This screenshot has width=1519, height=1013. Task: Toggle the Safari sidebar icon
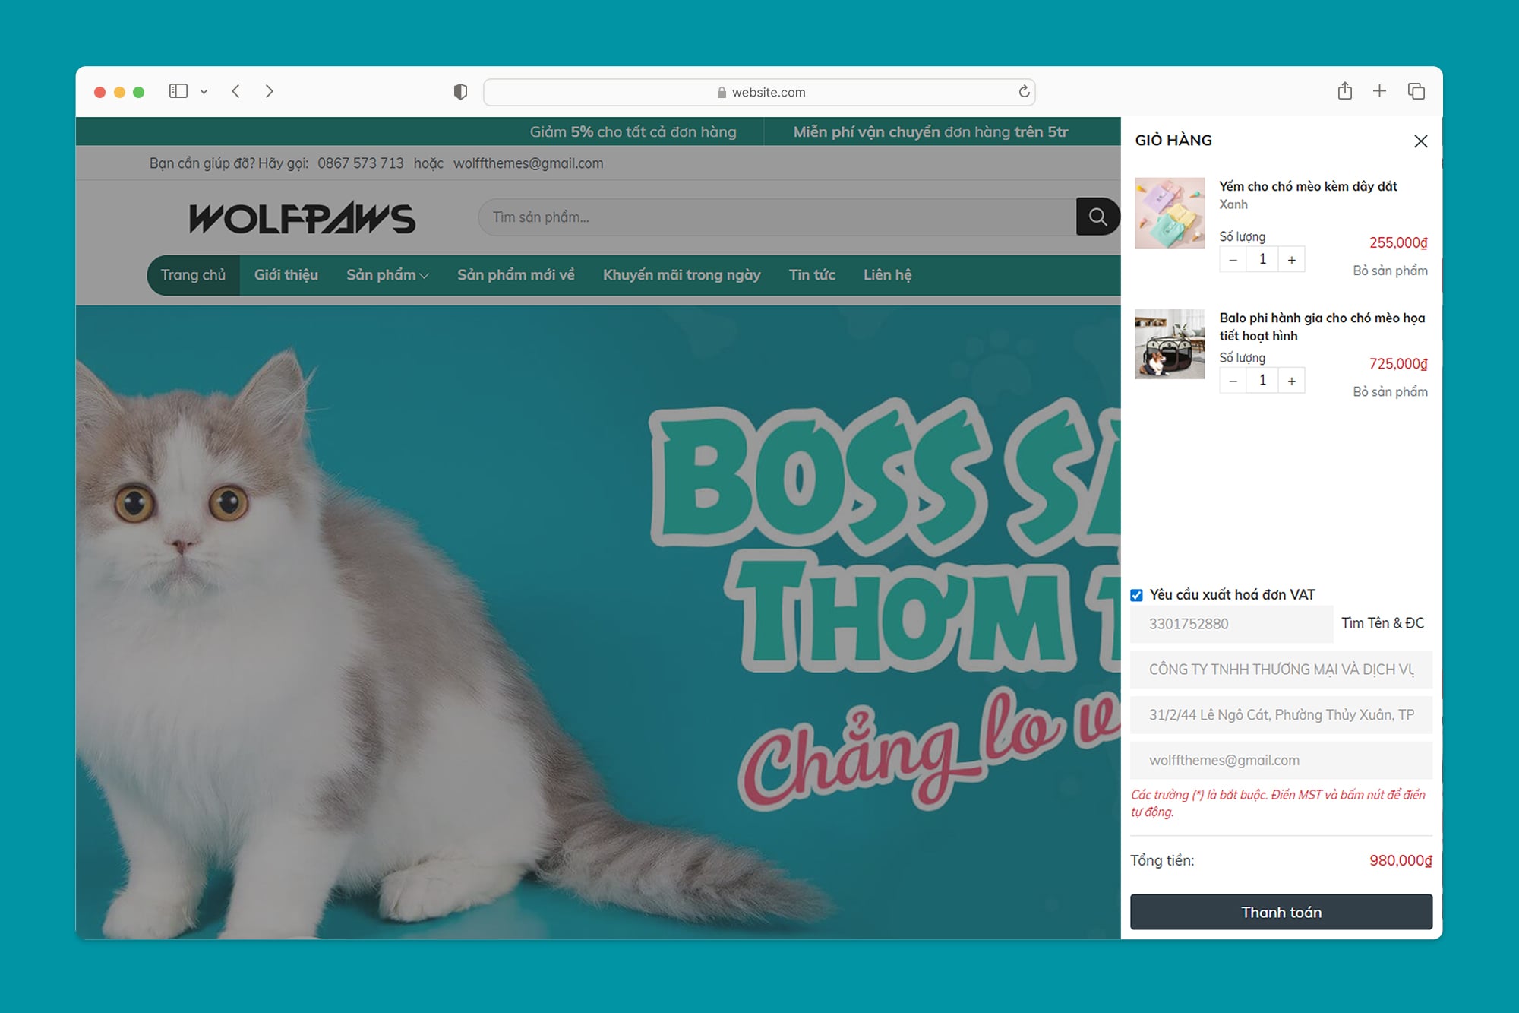click(x=178, y=91)
